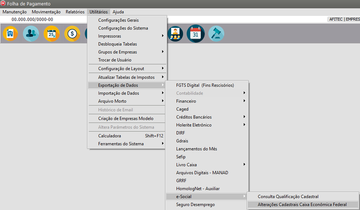360x210 pixels.
Task: Click the red DX application icon
Action: pyautogui.click(x=3, y=3)
